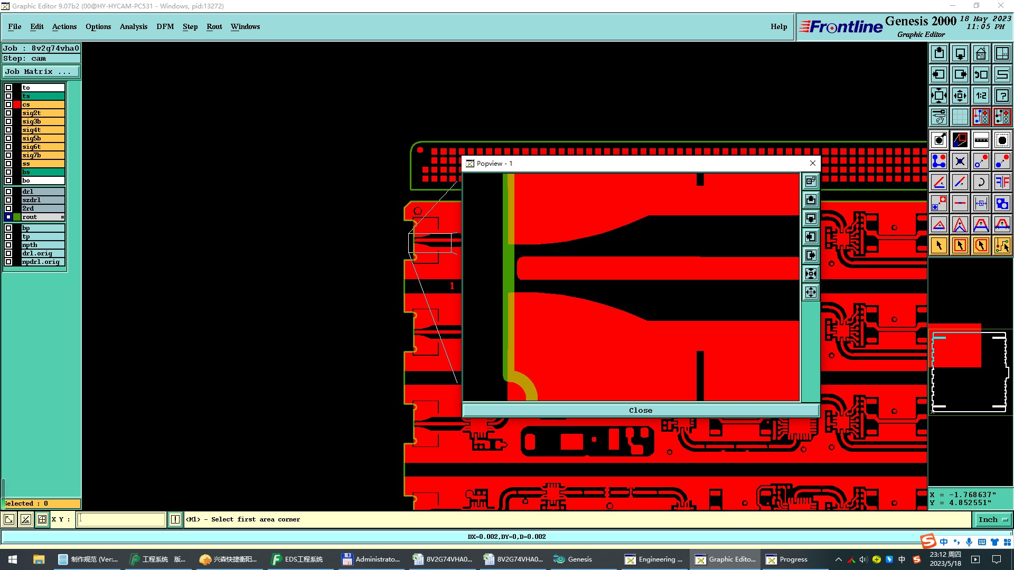The image size is (1014, 570).
Task: Click the net selection arrow icon
Action: pyautogui.click(x=1002, y=245)
